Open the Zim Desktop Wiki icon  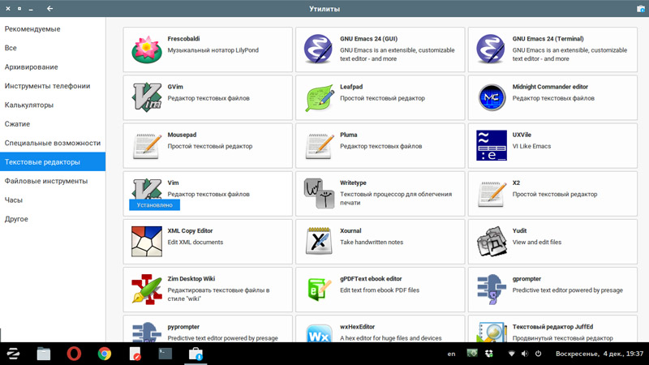pos(147,290)
